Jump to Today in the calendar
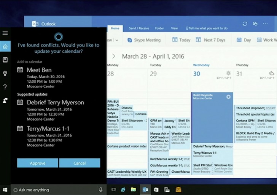The image size is (277, 195). pyautogui.click(x=181, y=40)
